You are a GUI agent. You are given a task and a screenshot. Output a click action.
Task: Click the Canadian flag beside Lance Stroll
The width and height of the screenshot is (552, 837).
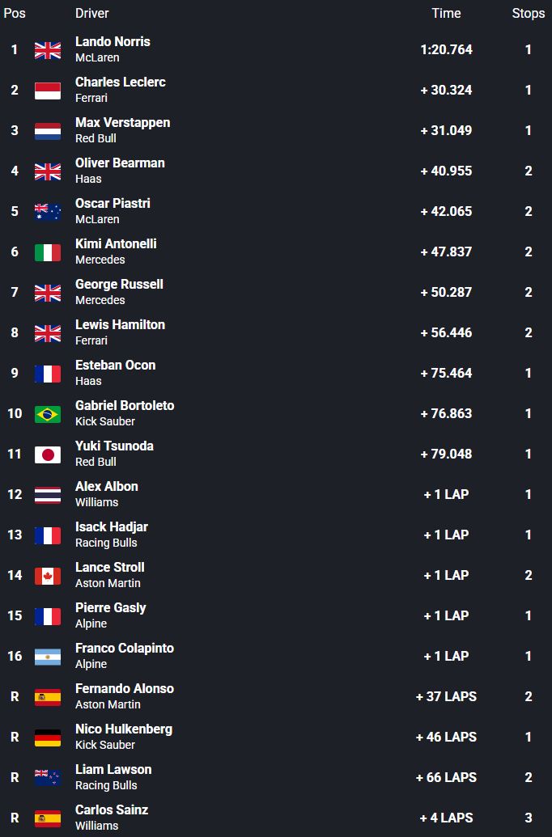coord(48,576)
